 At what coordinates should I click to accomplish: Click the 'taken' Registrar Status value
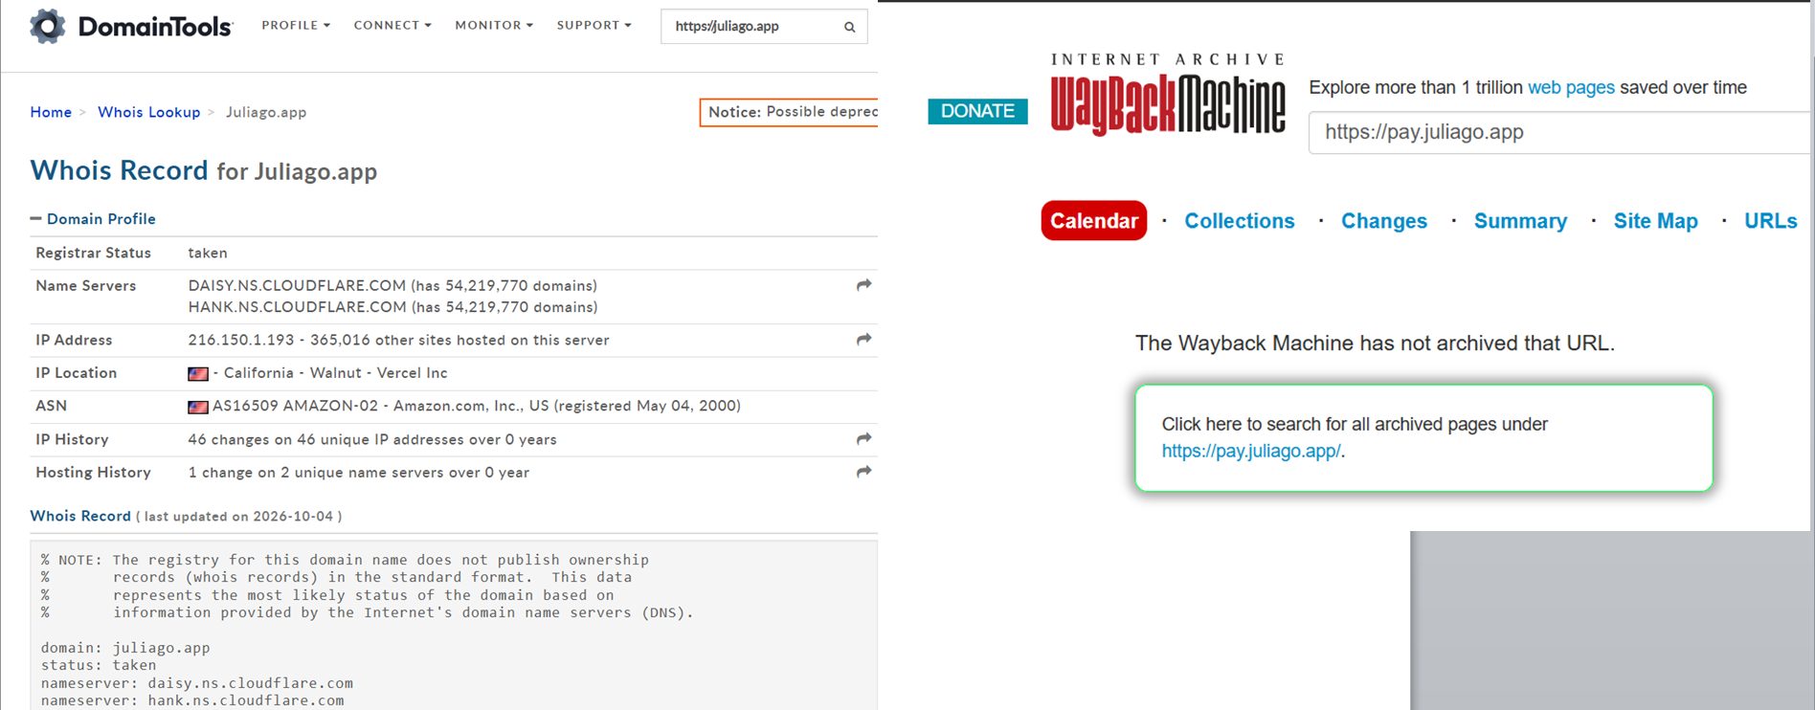click(208, 253)
